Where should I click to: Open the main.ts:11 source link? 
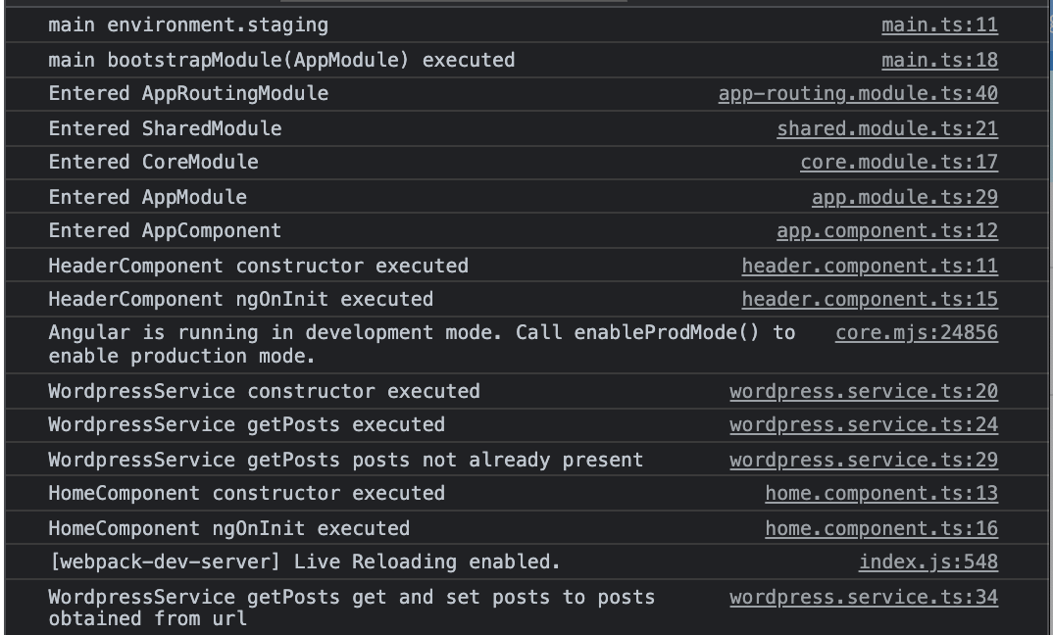click(x=939, y=25)
